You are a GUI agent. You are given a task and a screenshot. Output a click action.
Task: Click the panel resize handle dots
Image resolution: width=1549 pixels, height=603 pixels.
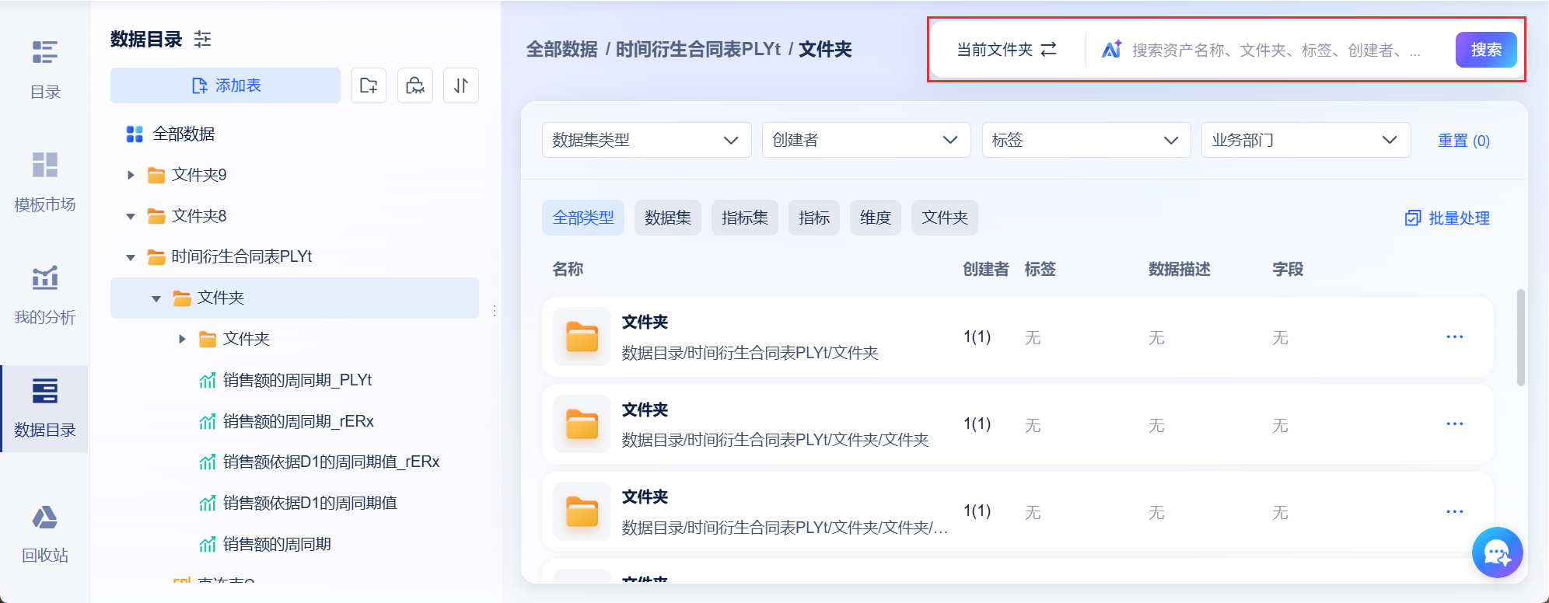point(495,311)
